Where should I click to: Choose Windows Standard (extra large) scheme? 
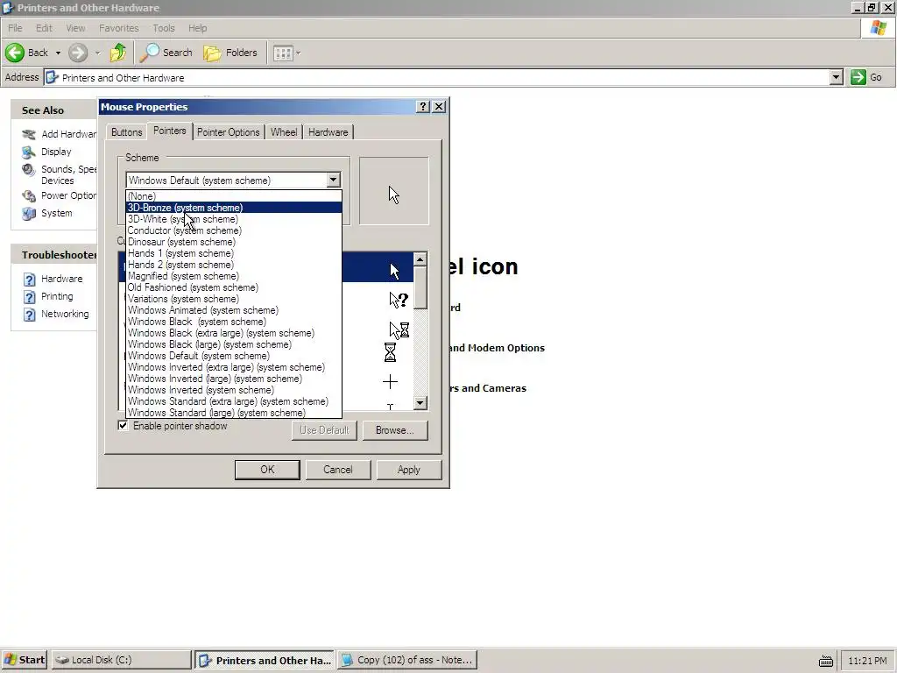[x=233, y=401]
